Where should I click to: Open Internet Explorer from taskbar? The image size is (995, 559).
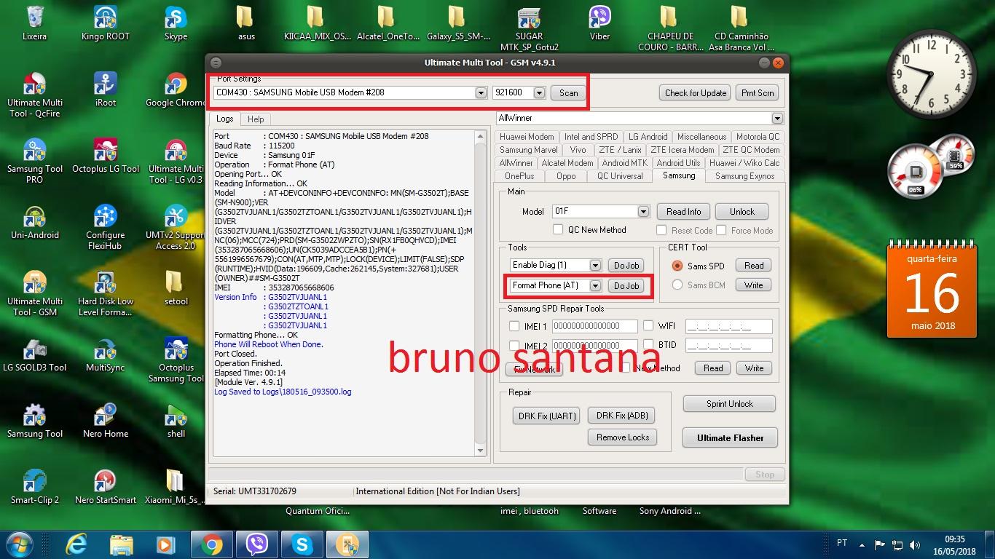[76, 544]
